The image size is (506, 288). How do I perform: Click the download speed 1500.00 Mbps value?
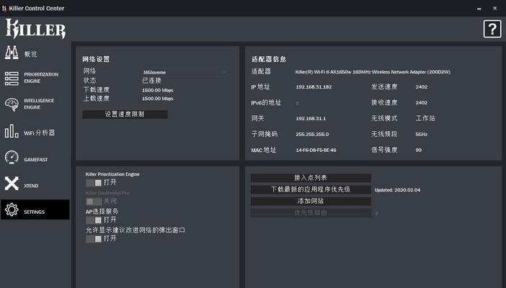[157, 90]
